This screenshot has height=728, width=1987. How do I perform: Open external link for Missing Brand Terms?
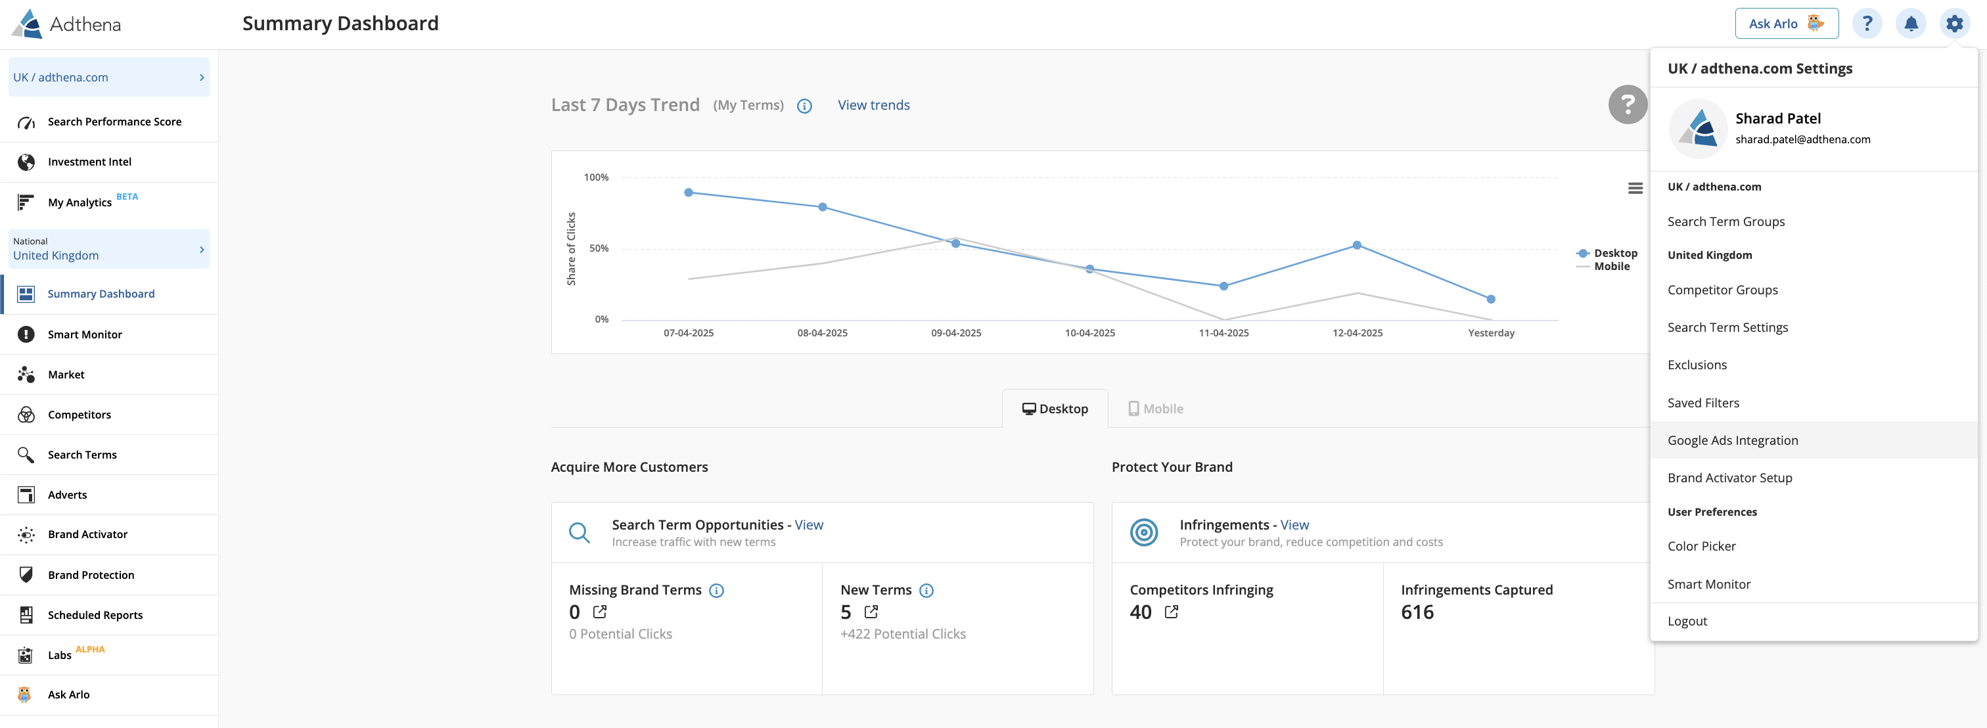tap(599, 612)
